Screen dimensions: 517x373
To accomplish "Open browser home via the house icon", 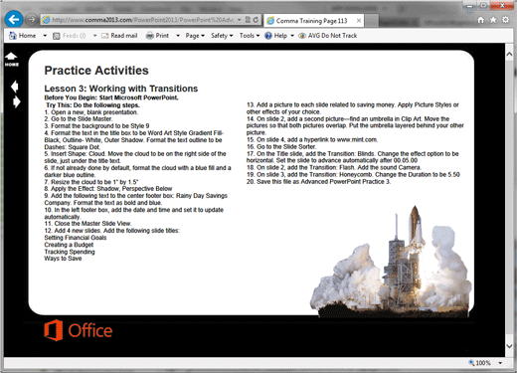I will [480, 20].
